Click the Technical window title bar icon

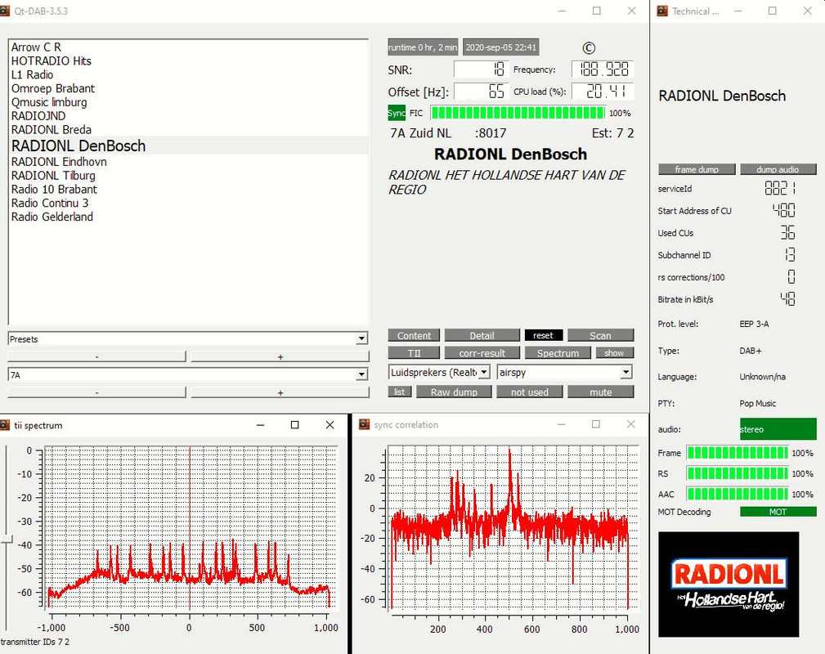click(662, 11)
